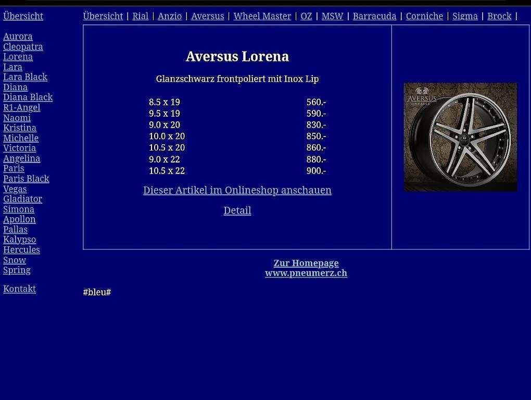Viewport: 531px width, 400px height.
Task: Open the Aurora wheel page
Action: 18,36
